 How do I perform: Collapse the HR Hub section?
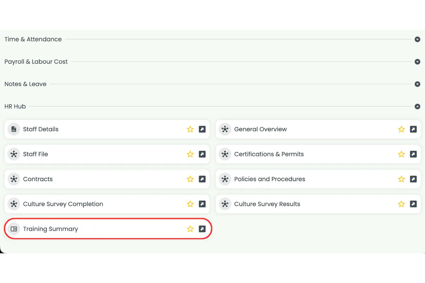[417, 106]
